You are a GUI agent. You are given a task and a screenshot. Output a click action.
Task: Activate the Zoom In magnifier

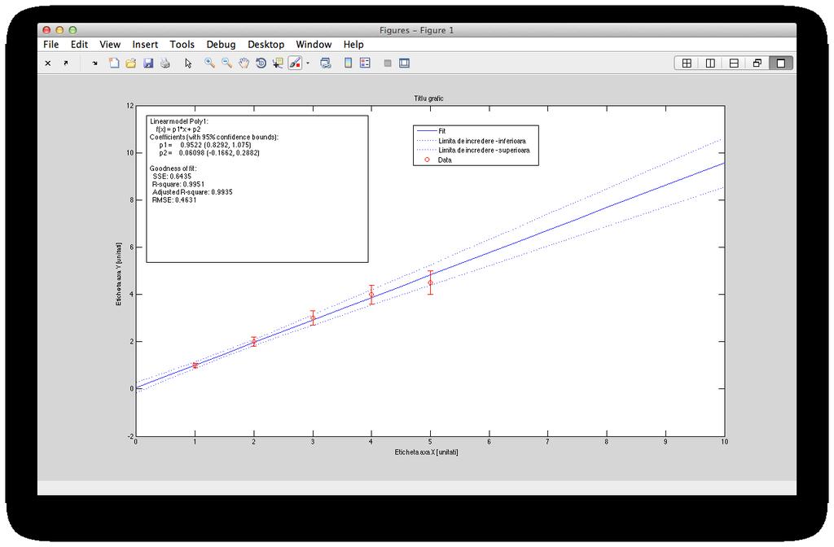tap(209, 63)
